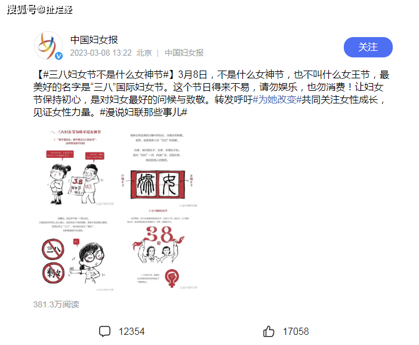419x345 pixels.
Task: Open the 中国妇女报 account name heading
Action: click(x=94, y=39)
